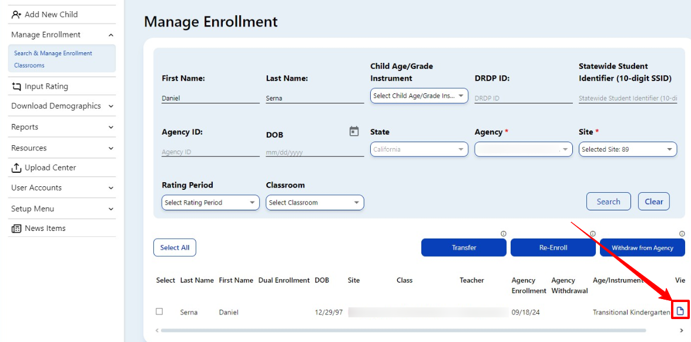Click the Input Rating sidebar icon
This screenshot has width=691, height=342.
click(16, 86)
